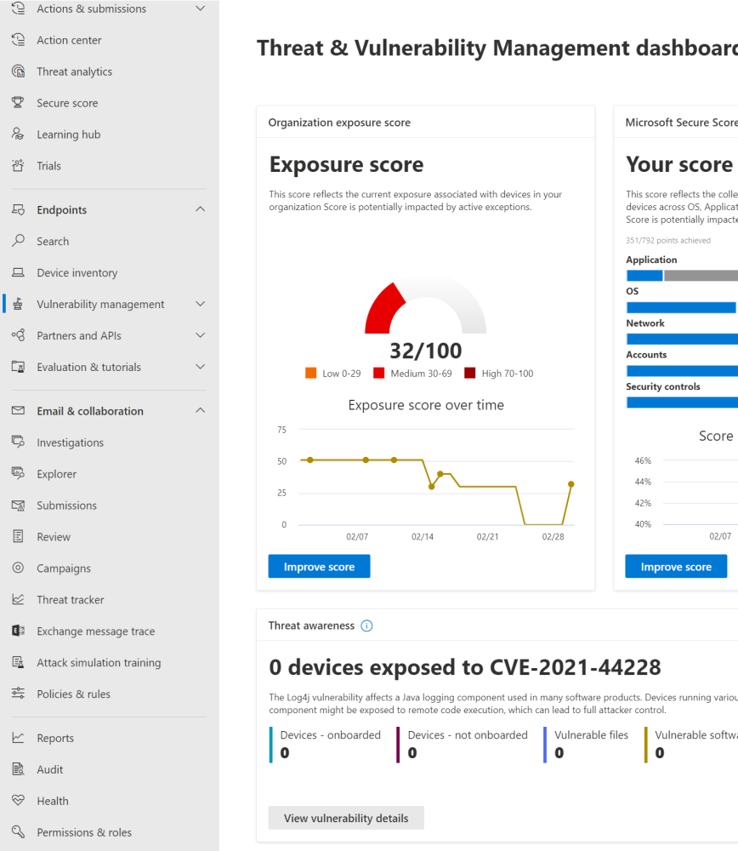Image resolution: width=738 pixels, height=851 pixels.
Task: Open Threat analytics from the sidebar
Action: pos(76,71)
